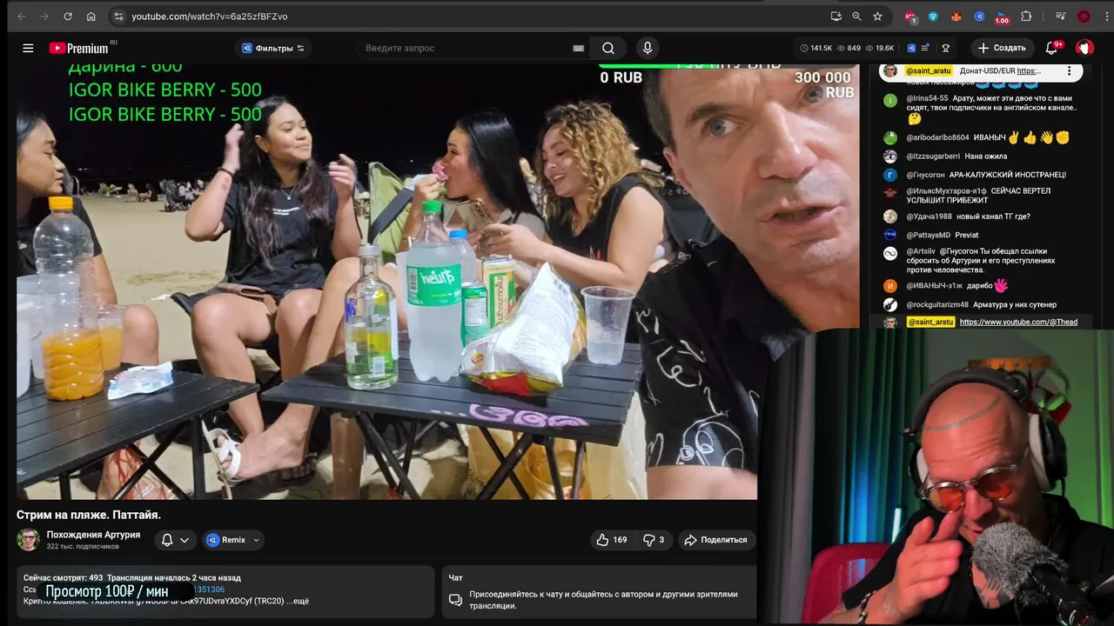
Task: Click the YouTube search magnifier button
Action: pos(608,48)
